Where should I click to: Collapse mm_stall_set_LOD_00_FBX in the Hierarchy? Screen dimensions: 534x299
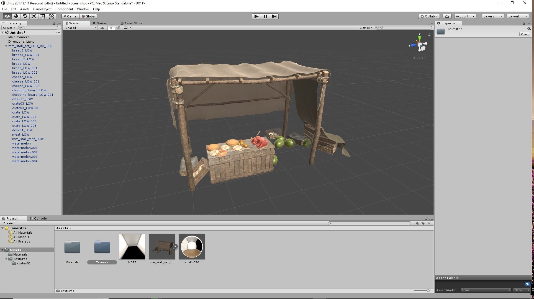click(6, 46)
